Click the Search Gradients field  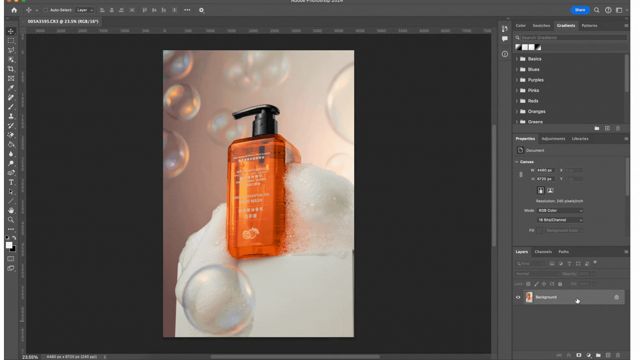coord(573,38)
